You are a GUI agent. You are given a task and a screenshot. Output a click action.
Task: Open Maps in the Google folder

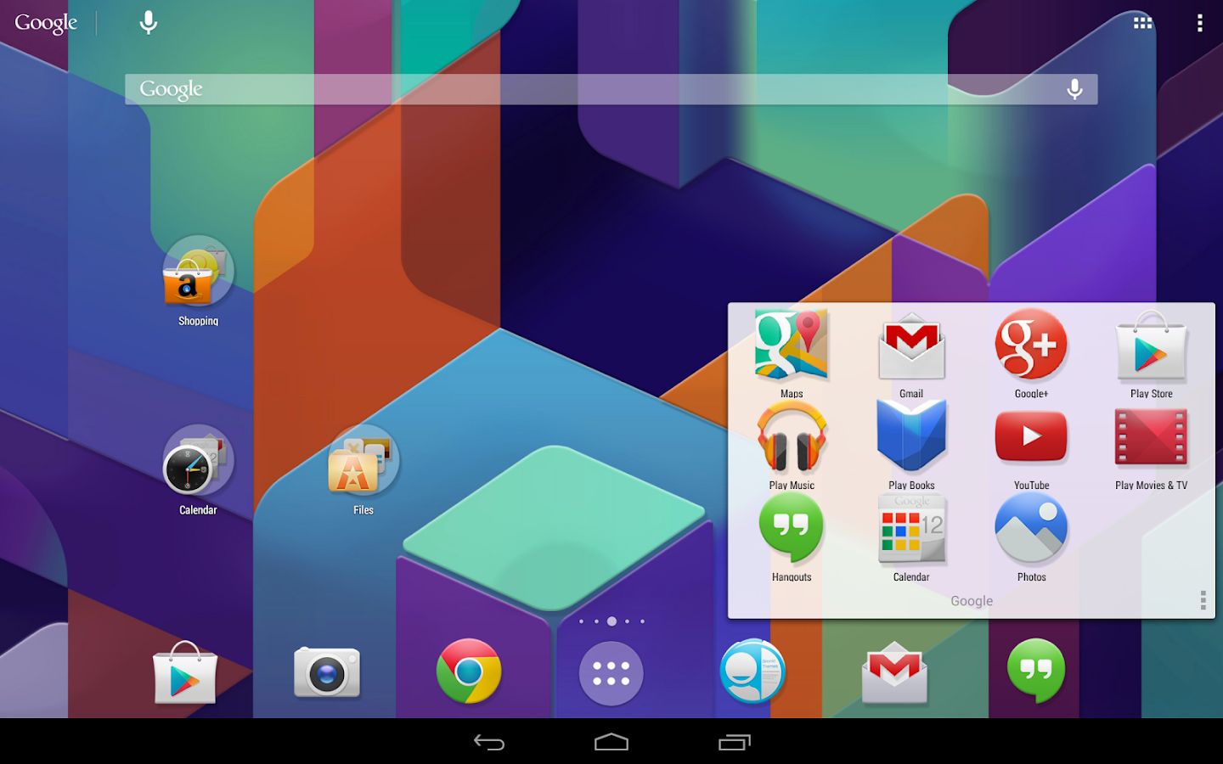pos(792,345)
